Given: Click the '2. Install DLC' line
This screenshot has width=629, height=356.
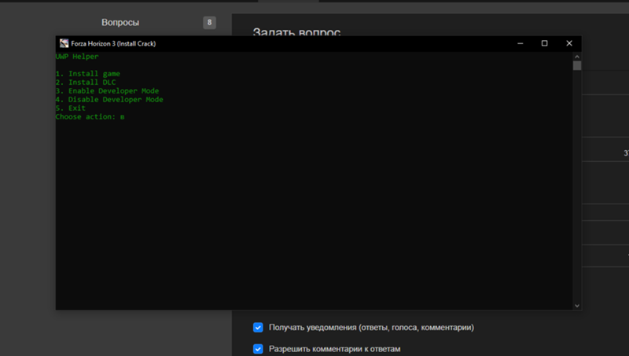Looking at the screenshot, I should click(x=86, y=83).
